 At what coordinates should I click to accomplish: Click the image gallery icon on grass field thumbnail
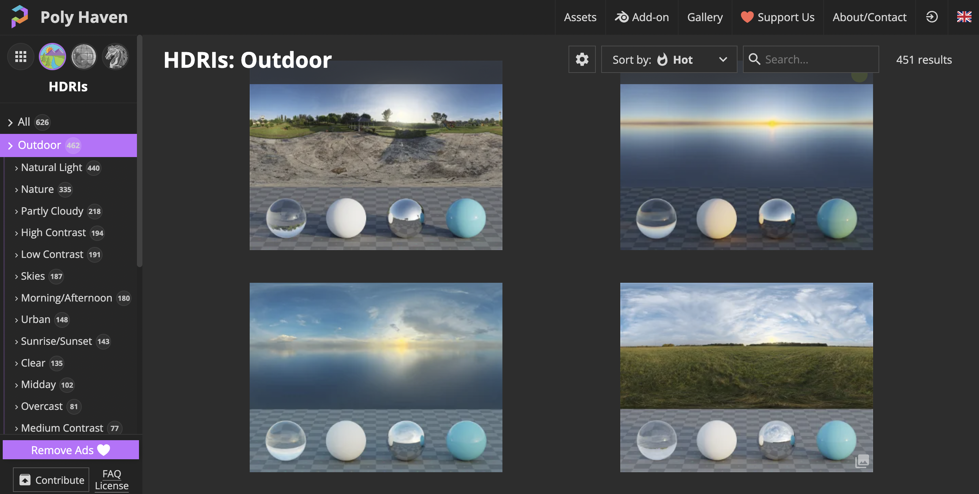click(862, 461)
